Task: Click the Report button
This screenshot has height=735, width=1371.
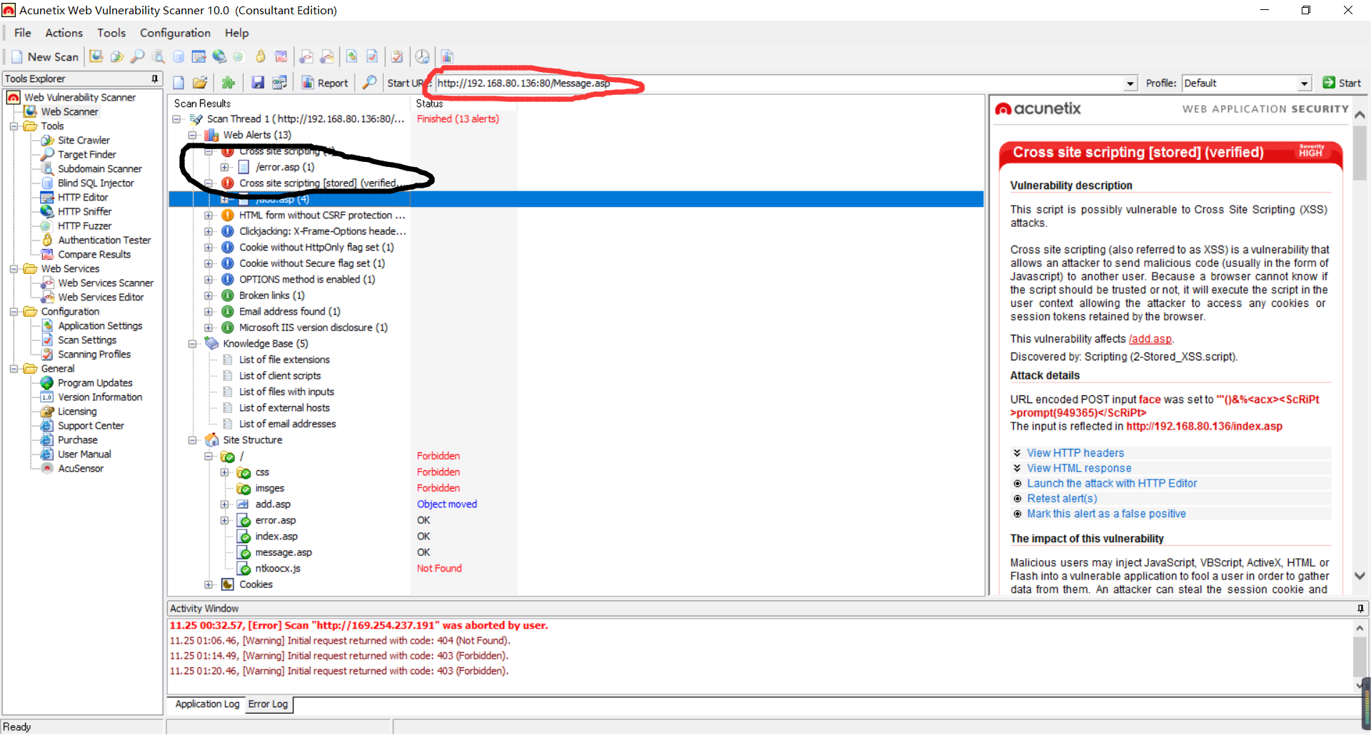Action: click(325, 83)
